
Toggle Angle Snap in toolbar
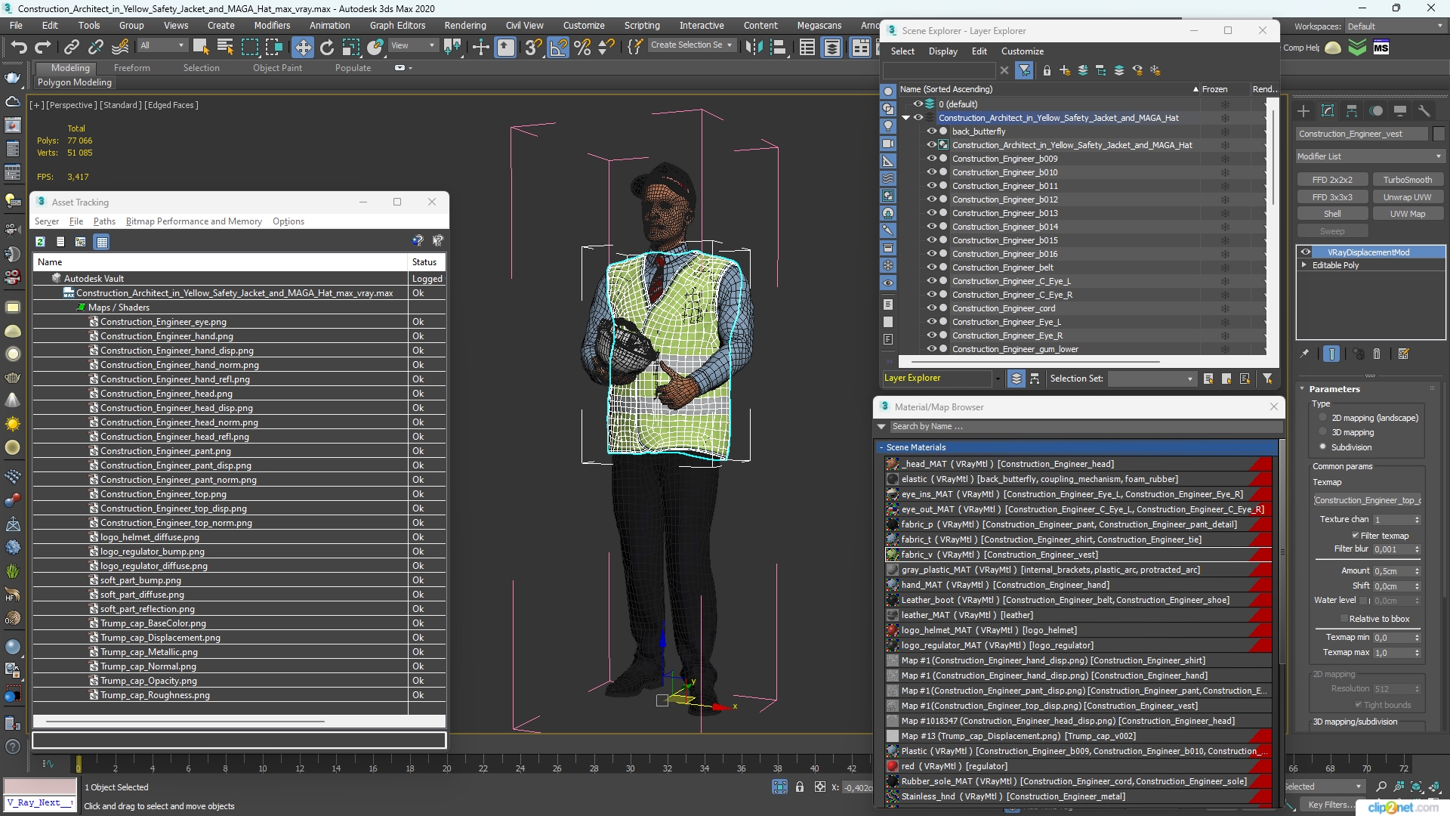(x=558, y=47)
